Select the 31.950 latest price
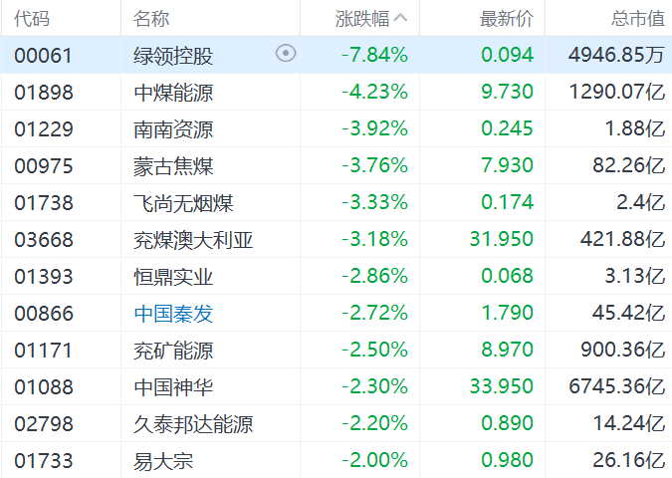The width and height of the screenshot is (672, 478). (502, 239)
